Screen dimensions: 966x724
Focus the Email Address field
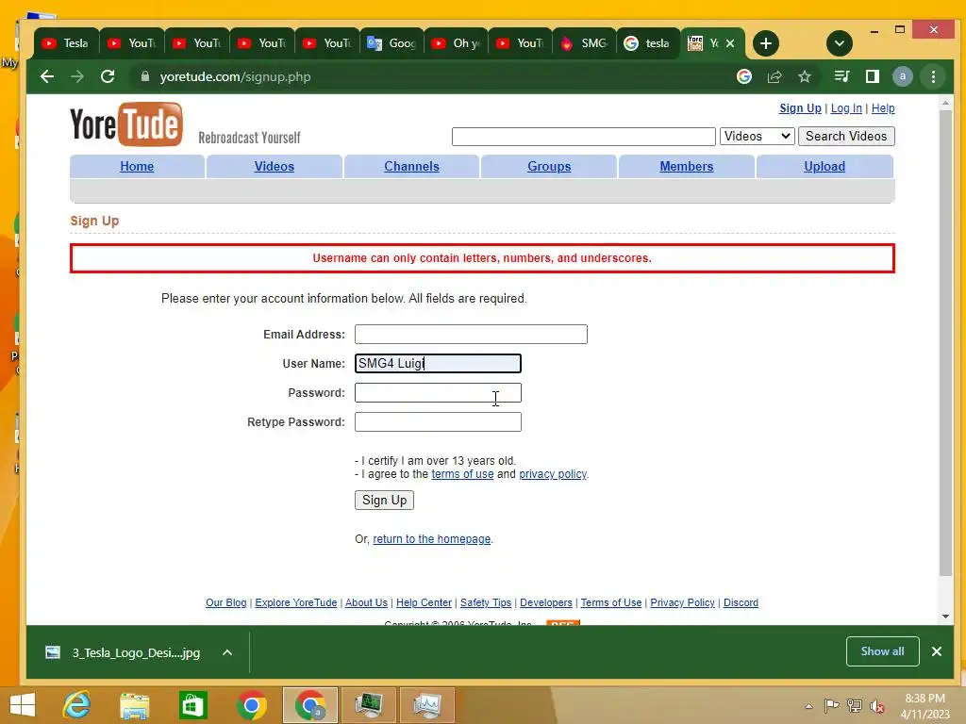click(471, 335)
